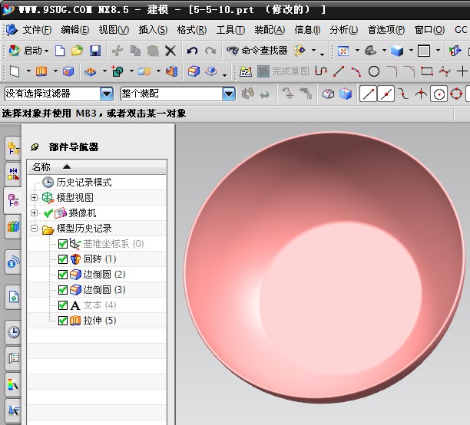Open the 没有选择过滤器 filter dropdown
This screenshot has width=470, height=425.
(107, 94)
